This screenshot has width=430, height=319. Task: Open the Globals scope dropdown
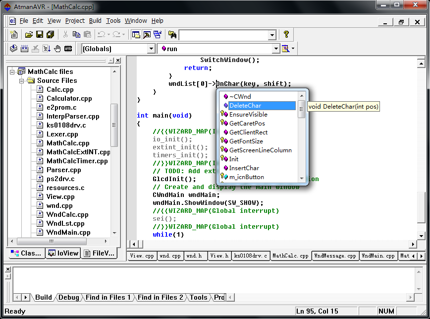click(151, 49)
